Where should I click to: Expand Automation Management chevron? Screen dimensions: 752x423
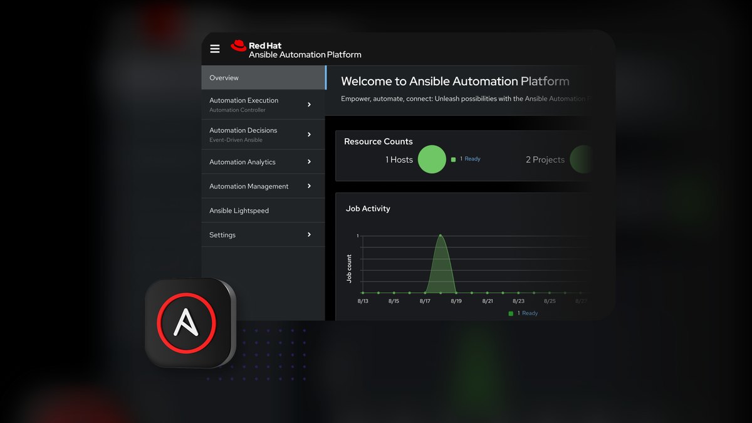click(x=309, y=186)
